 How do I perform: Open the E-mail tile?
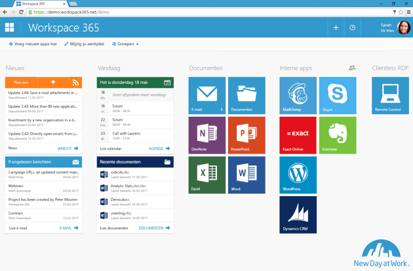(x=207, y=95)
